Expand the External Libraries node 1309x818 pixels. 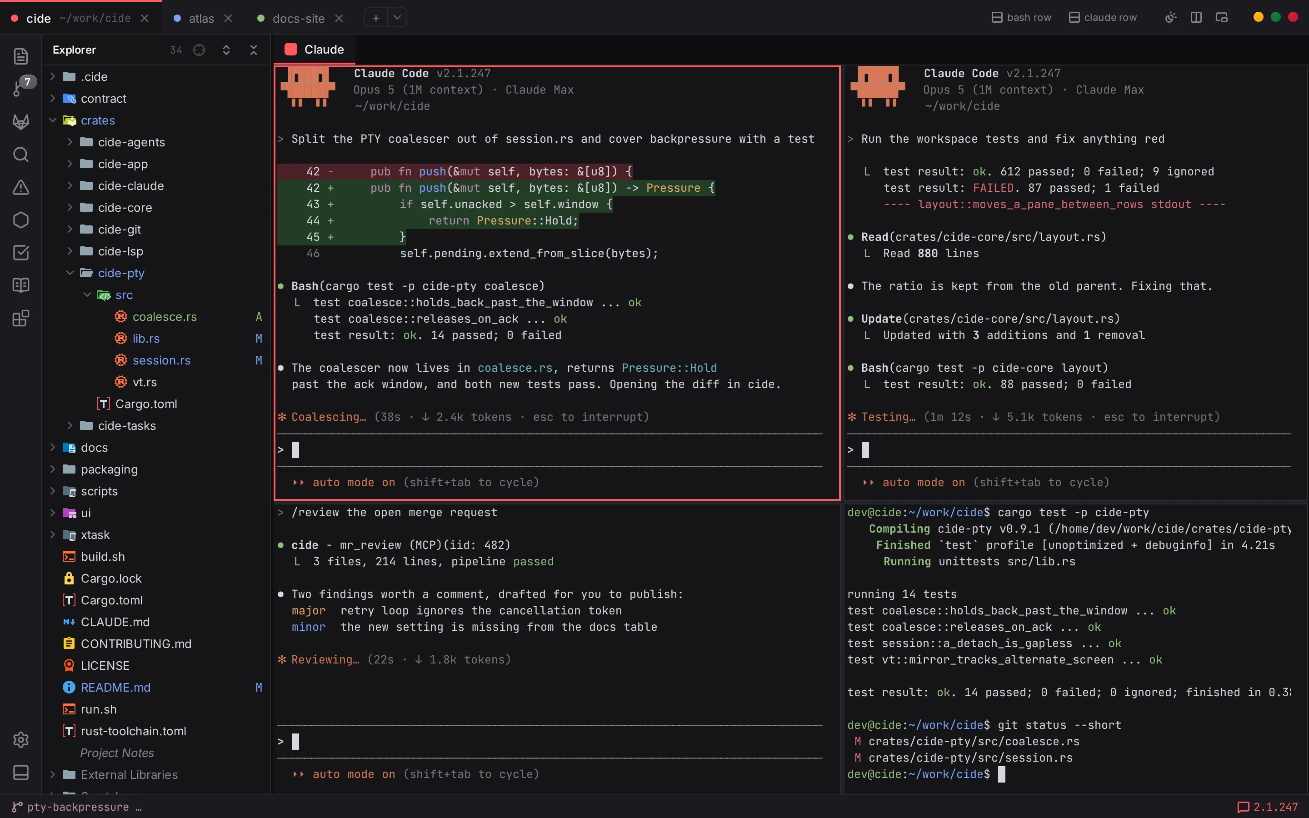coord(52,775)
